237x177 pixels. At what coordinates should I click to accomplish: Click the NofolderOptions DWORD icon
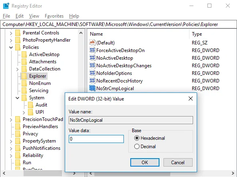click(x=92, y=73)
